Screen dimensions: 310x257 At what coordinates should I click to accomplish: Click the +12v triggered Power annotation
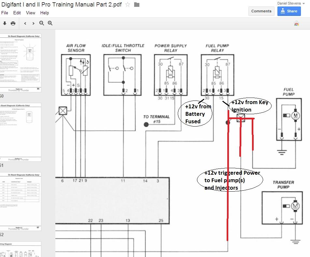tap(230, 180)
